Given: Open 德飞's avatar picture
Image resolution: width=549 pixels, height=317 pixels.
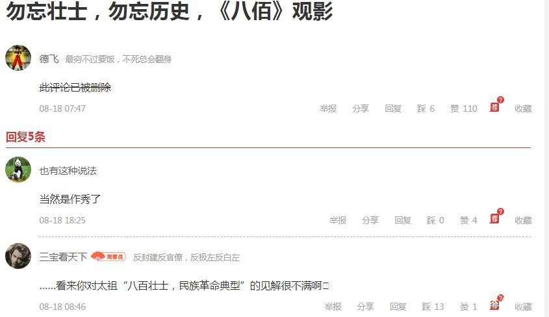Looking at the screenshot, I should click(x=18, y=58).
